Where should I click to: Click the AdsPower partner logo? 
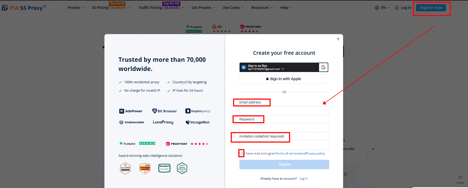pyautogui.click(x=131, y=111)
